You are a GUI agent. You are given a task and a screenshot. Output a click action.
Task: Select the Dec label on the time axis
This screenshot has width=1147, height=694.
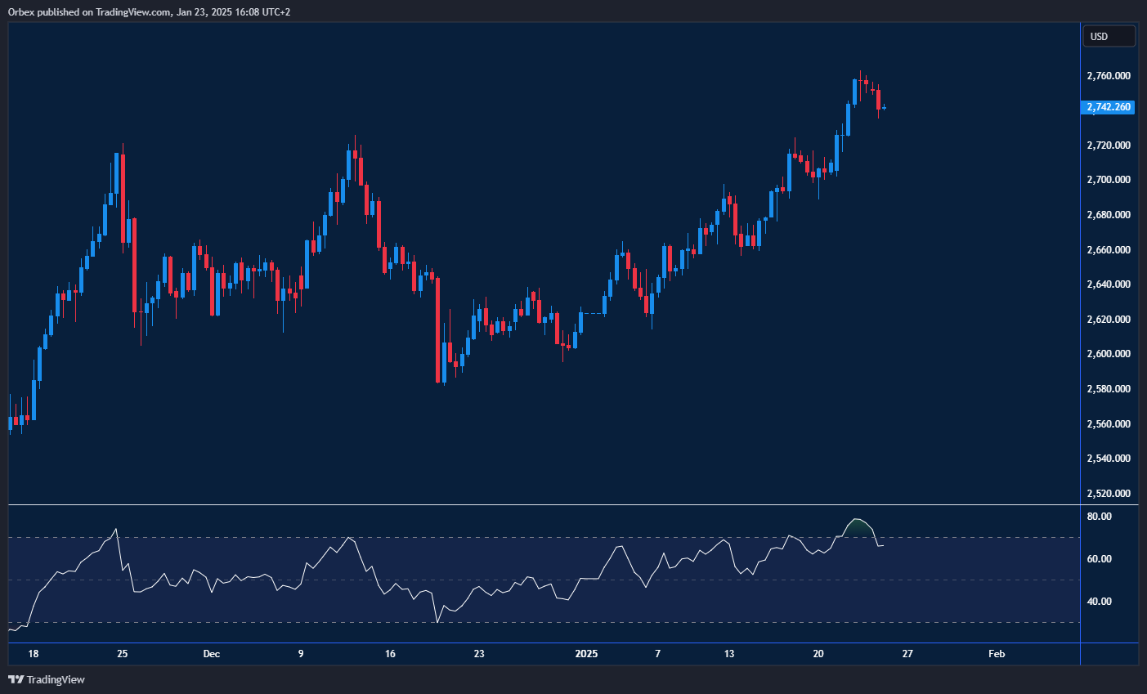click(212, 654)
